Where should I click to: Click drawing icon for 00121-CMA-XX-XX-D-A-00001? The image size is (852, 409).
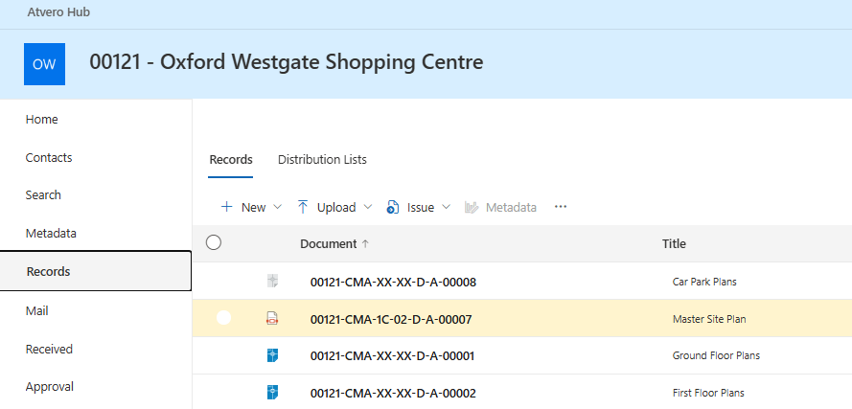(x=273, y=355)
